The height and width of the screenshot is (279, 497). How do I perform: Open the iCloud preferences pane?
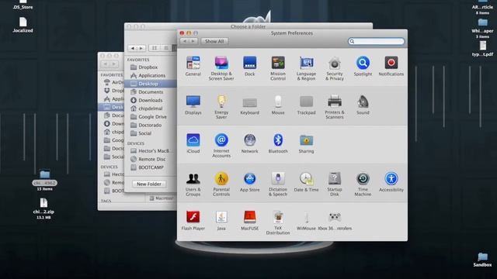193,143
